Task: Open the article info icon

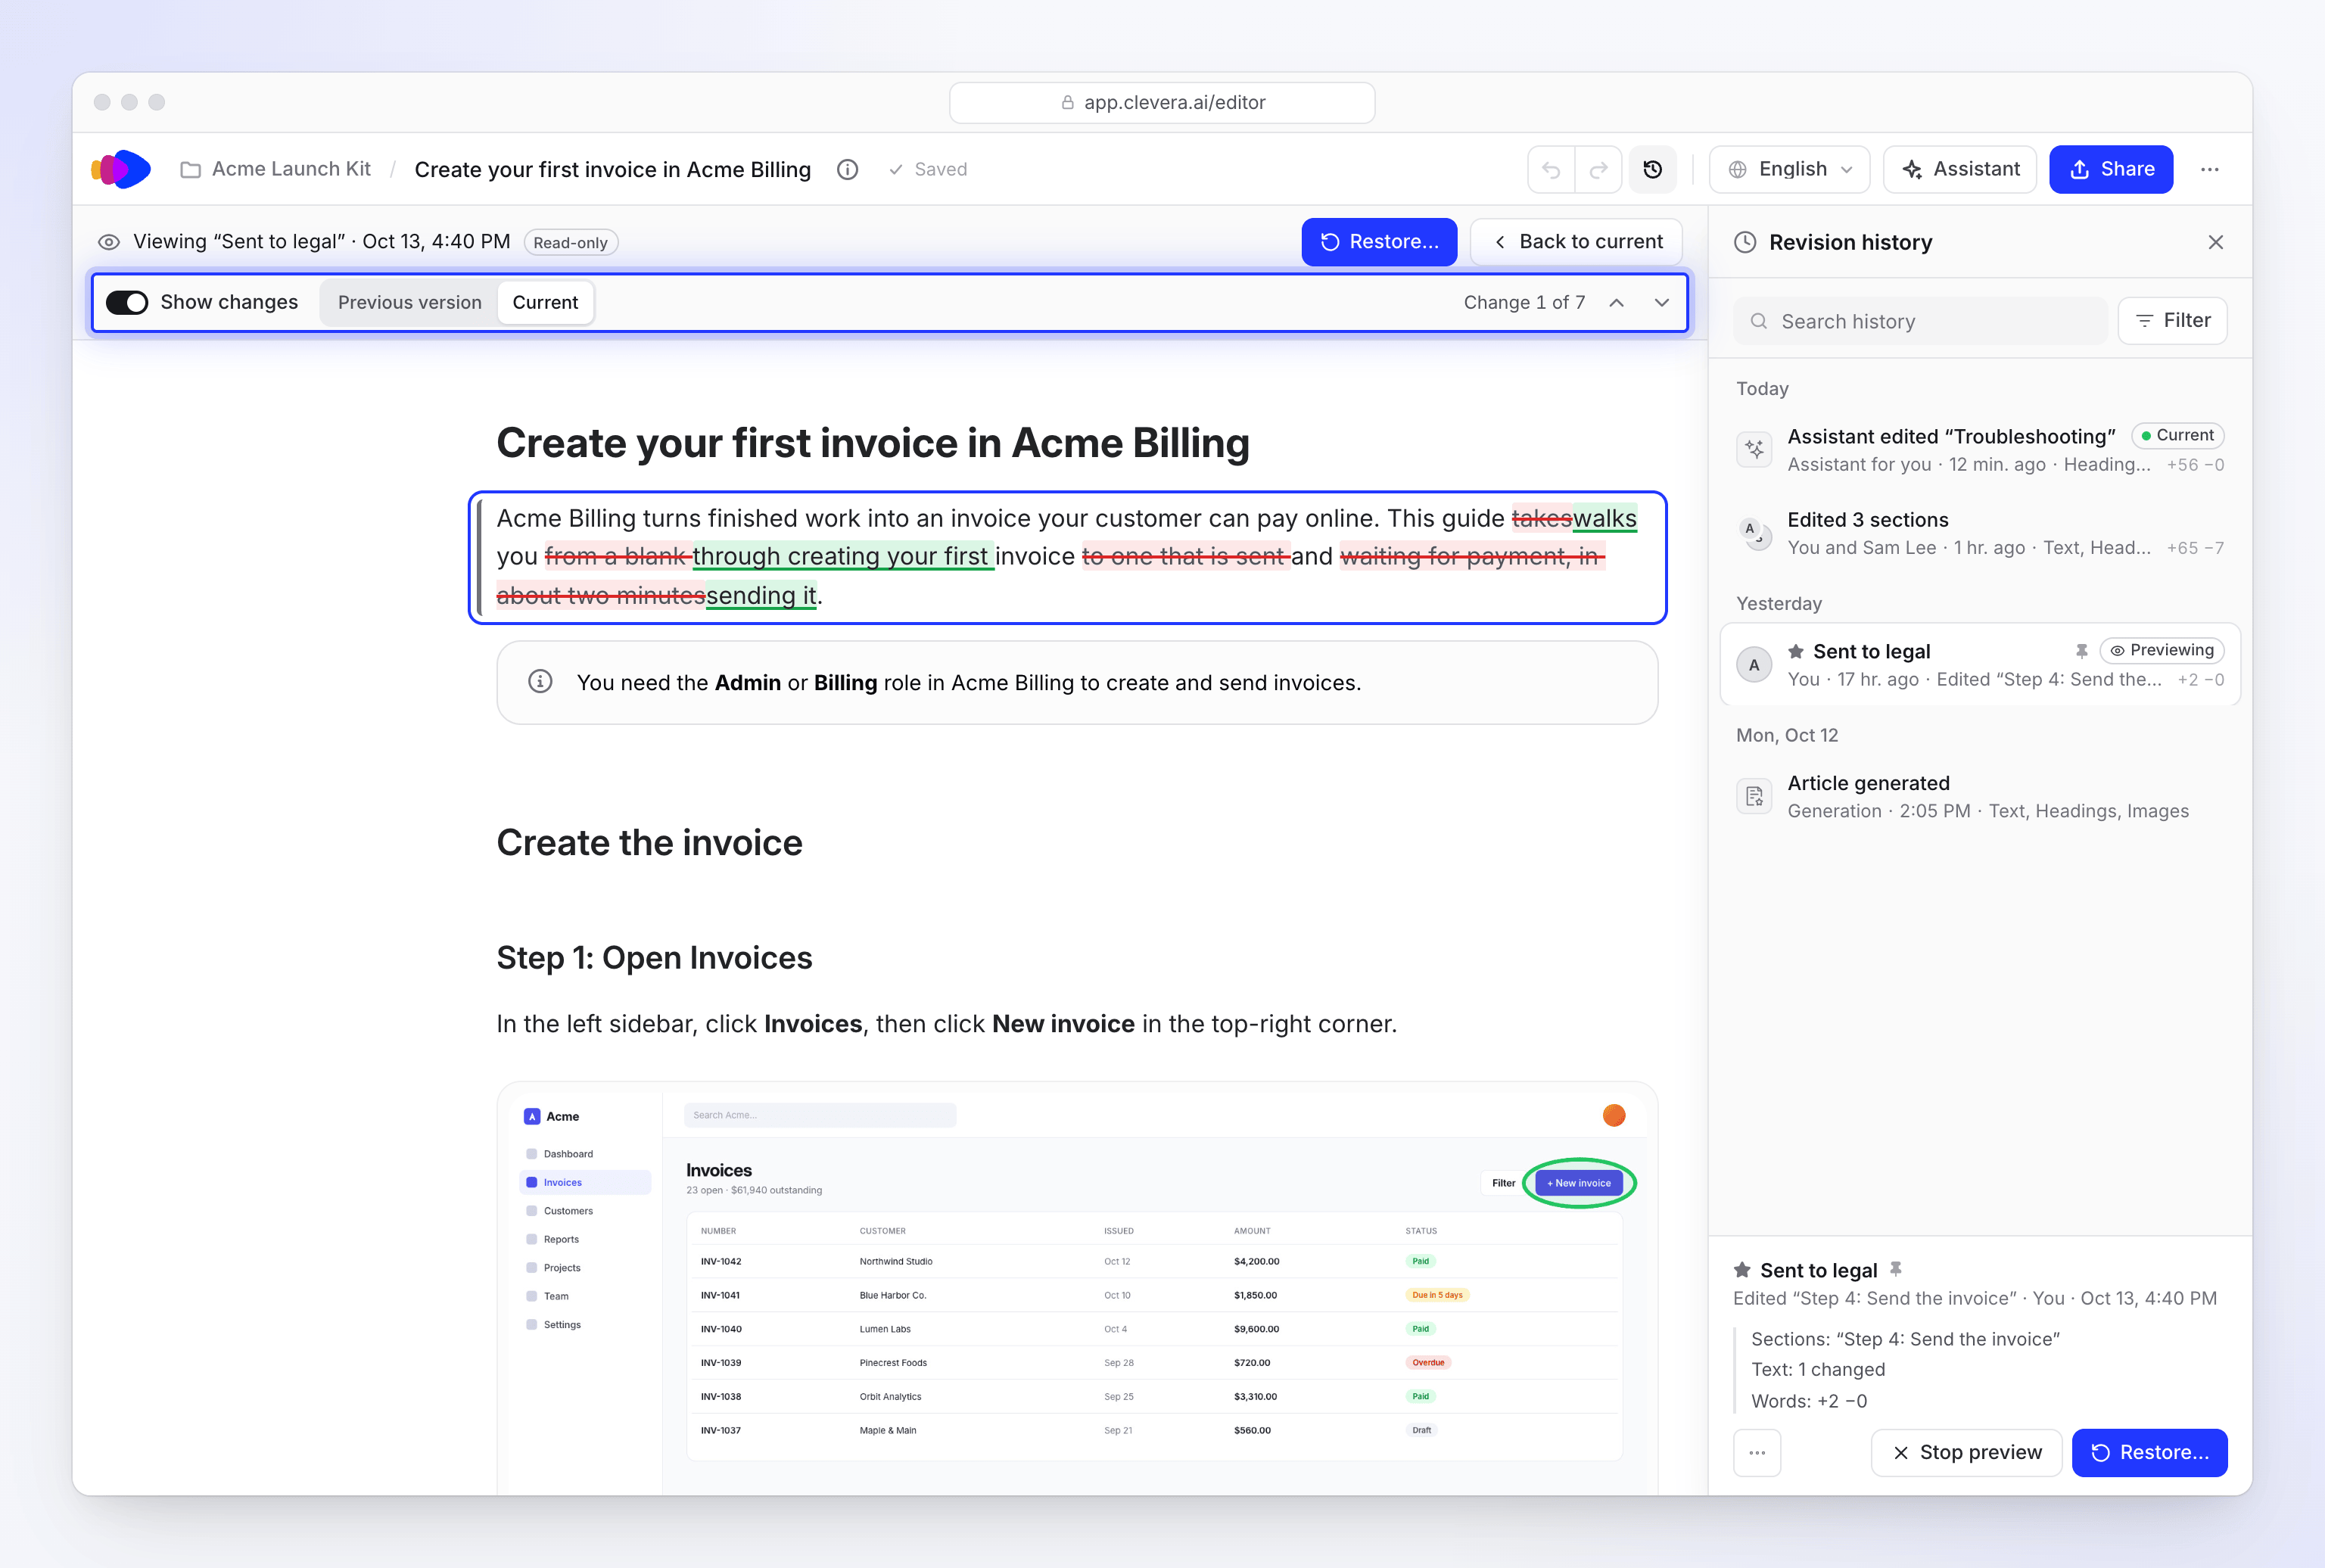Action: (x=847, y=170)
